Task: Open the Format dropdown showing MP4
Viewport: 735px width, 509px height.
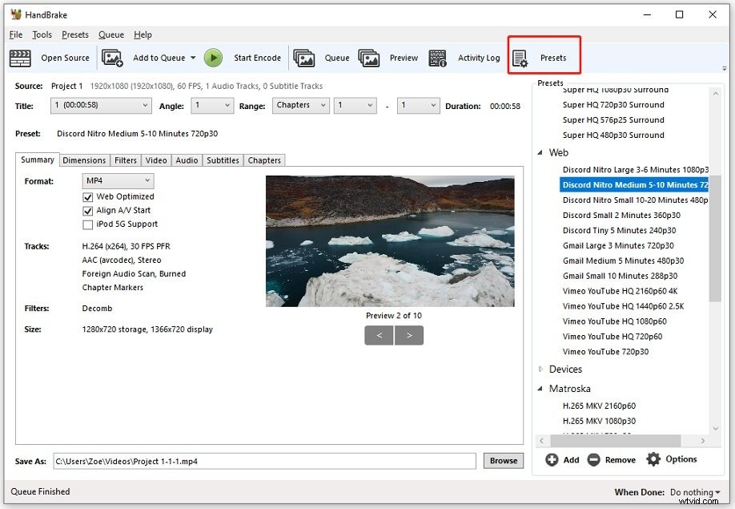Action: [117, 180]
